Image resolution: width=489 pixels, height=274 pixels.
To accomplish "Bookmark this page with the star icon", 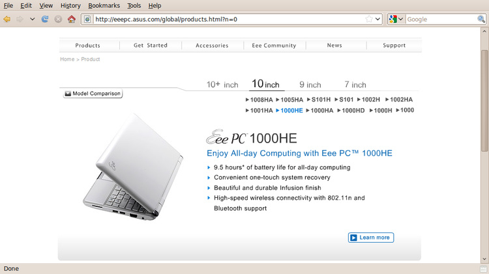I will click(x=369, y=19).
